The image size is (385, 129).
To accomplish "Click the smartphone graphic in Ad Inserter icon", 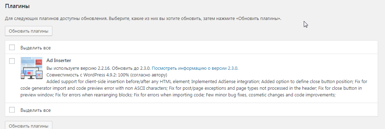I will click(23, 76).
